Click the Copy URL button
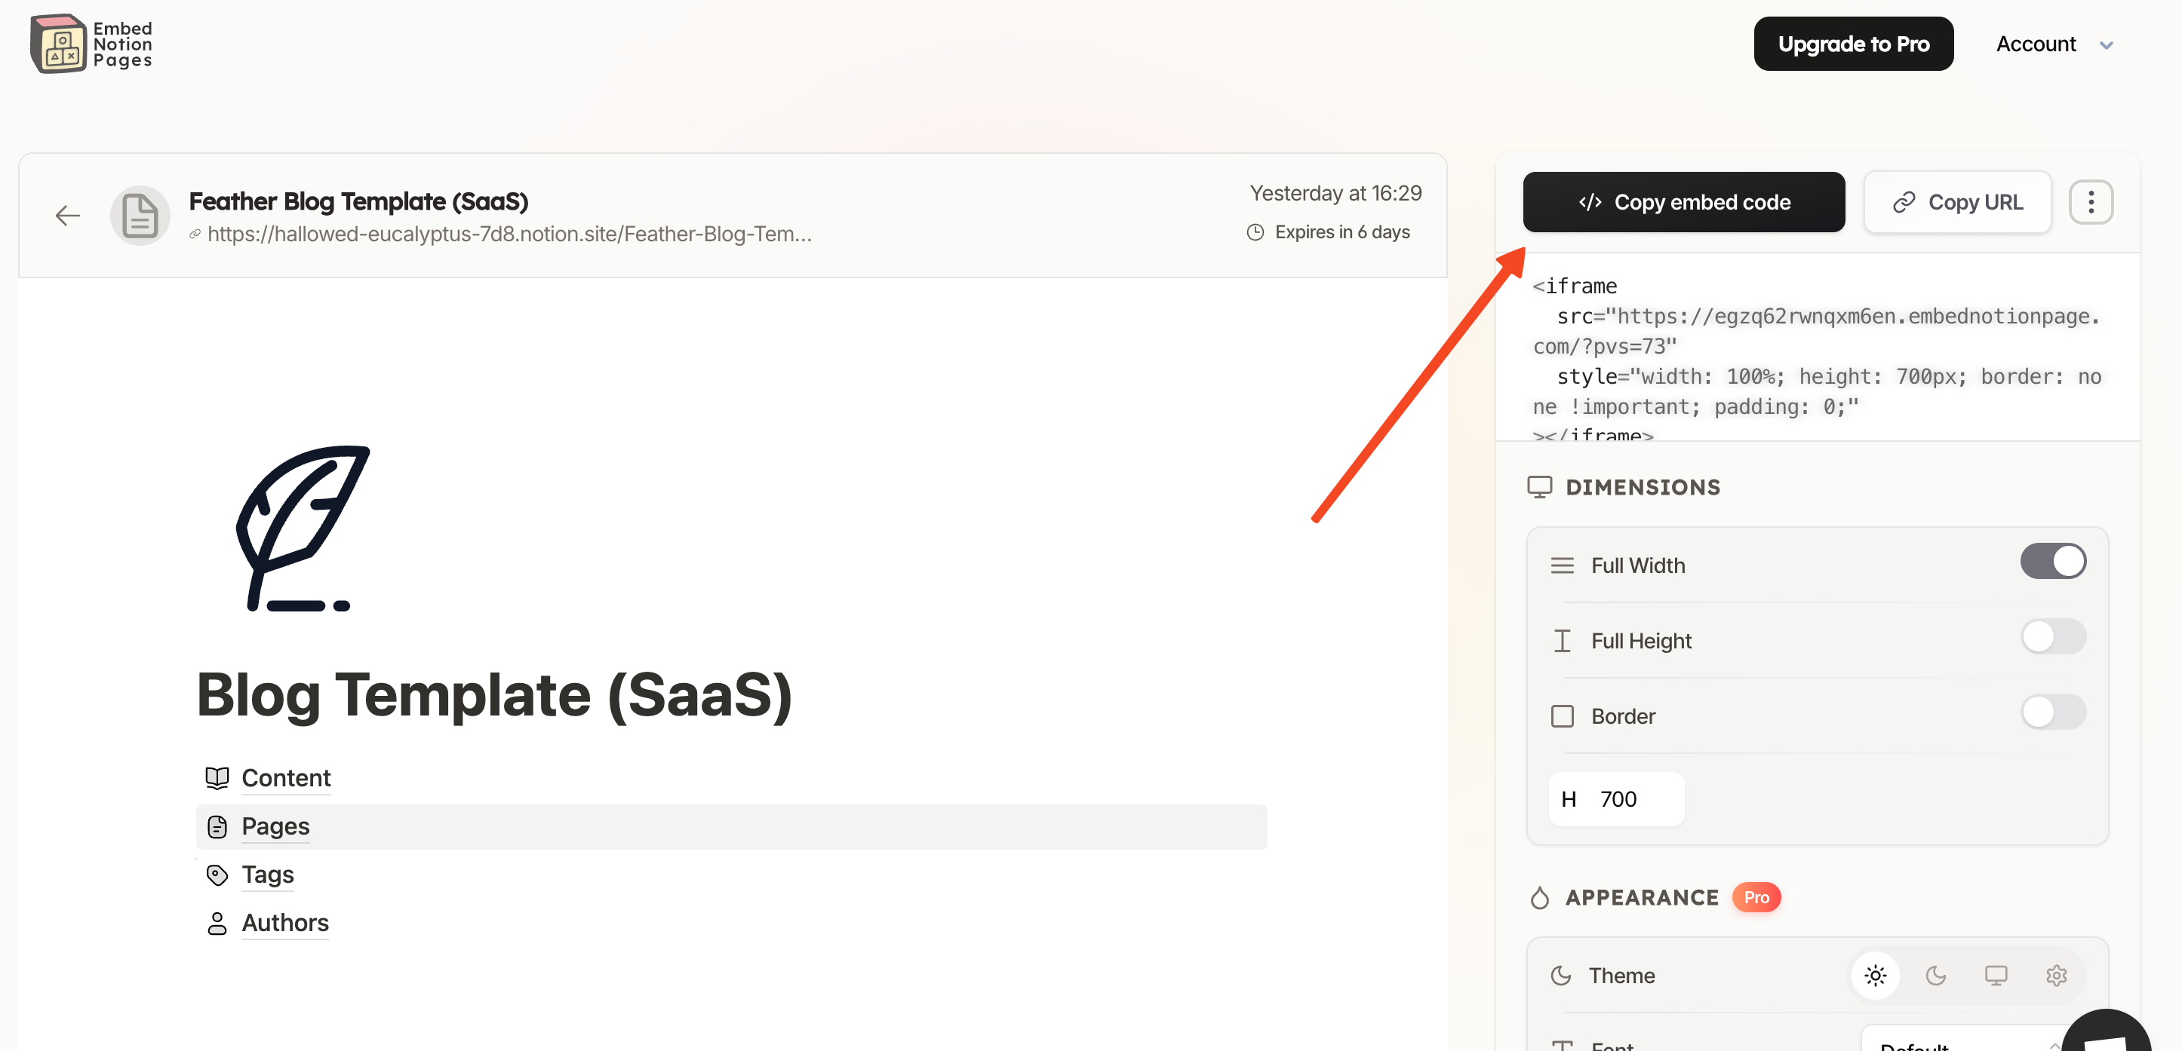 coord(1956,202)
